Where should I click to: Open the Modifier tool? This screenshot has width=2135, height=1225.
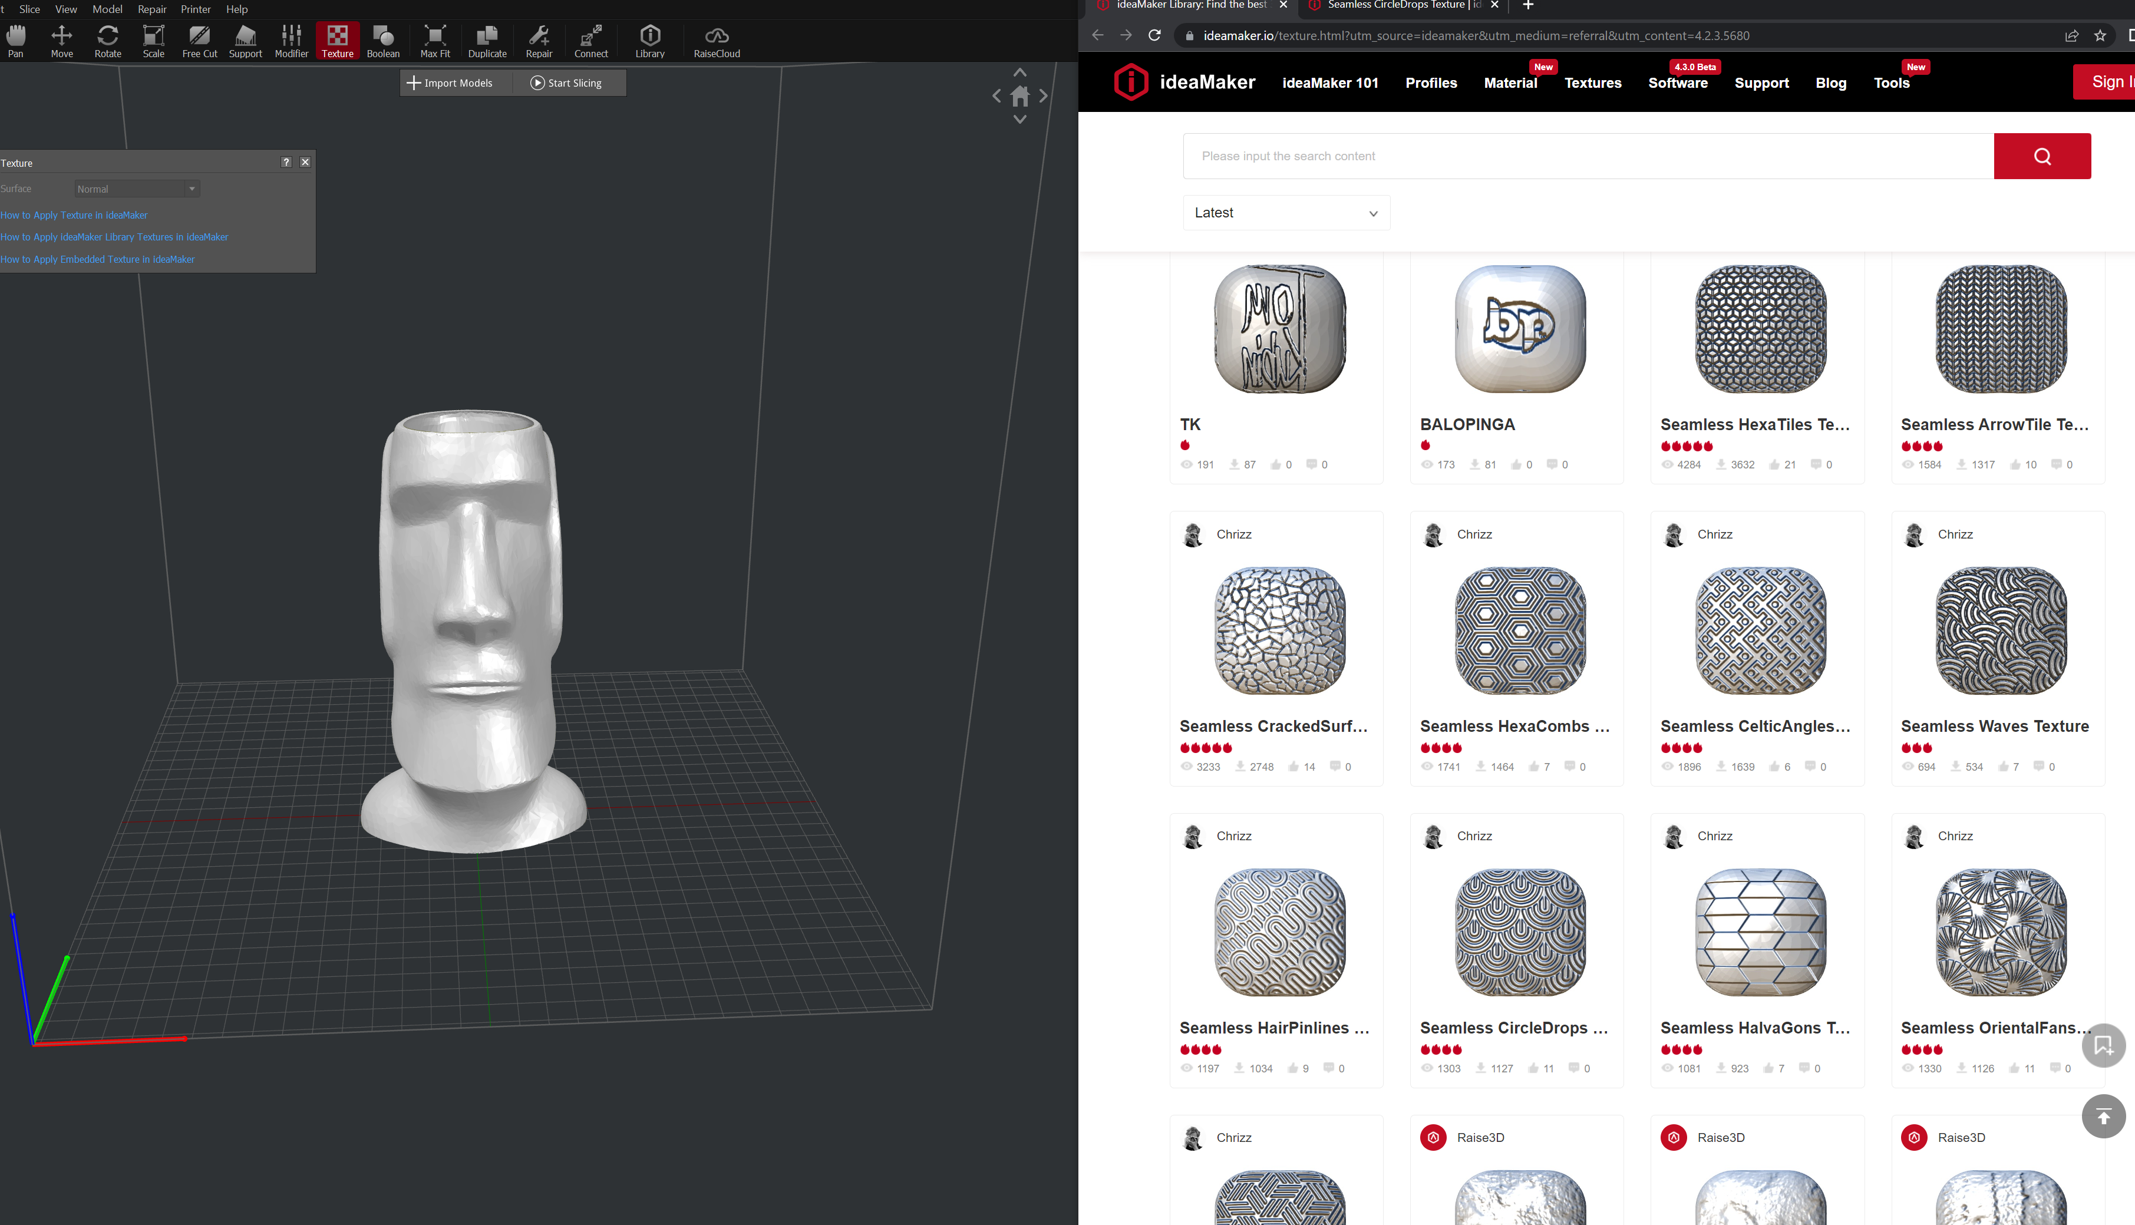[x=291, y=41]
